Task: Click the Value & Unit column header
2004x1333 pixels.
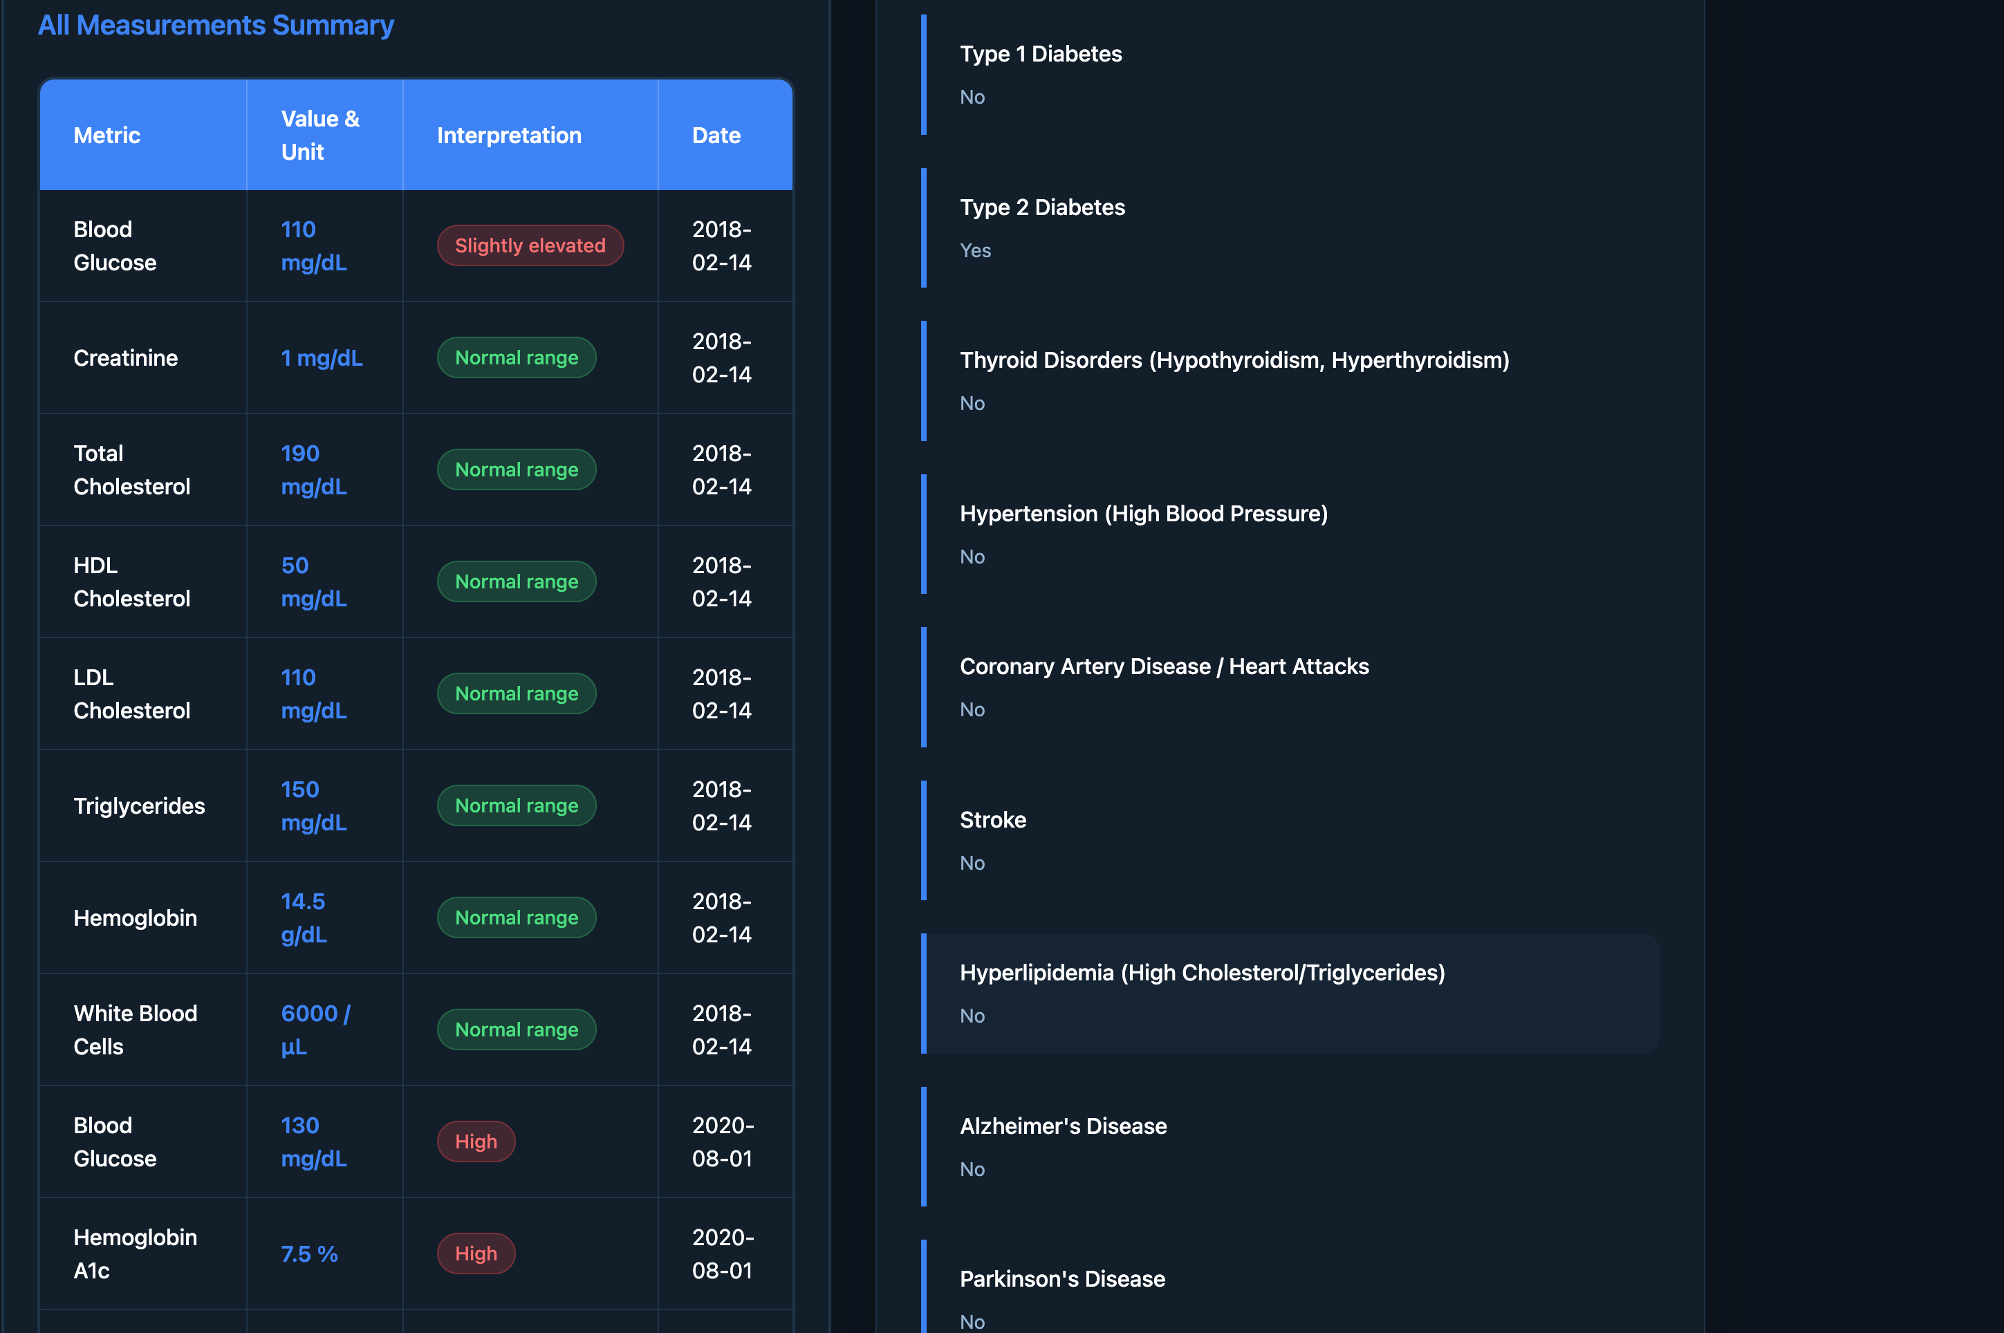Action: pyautogui.click(x=319, y=136)
